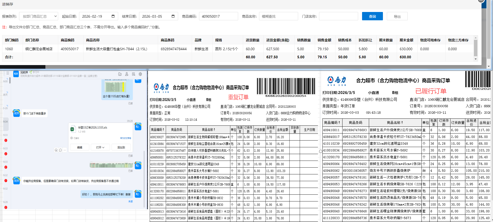
Task: Click the 华塑33订单2026.3.555.xls Excel file icon
Action: [x=73, y=129]
